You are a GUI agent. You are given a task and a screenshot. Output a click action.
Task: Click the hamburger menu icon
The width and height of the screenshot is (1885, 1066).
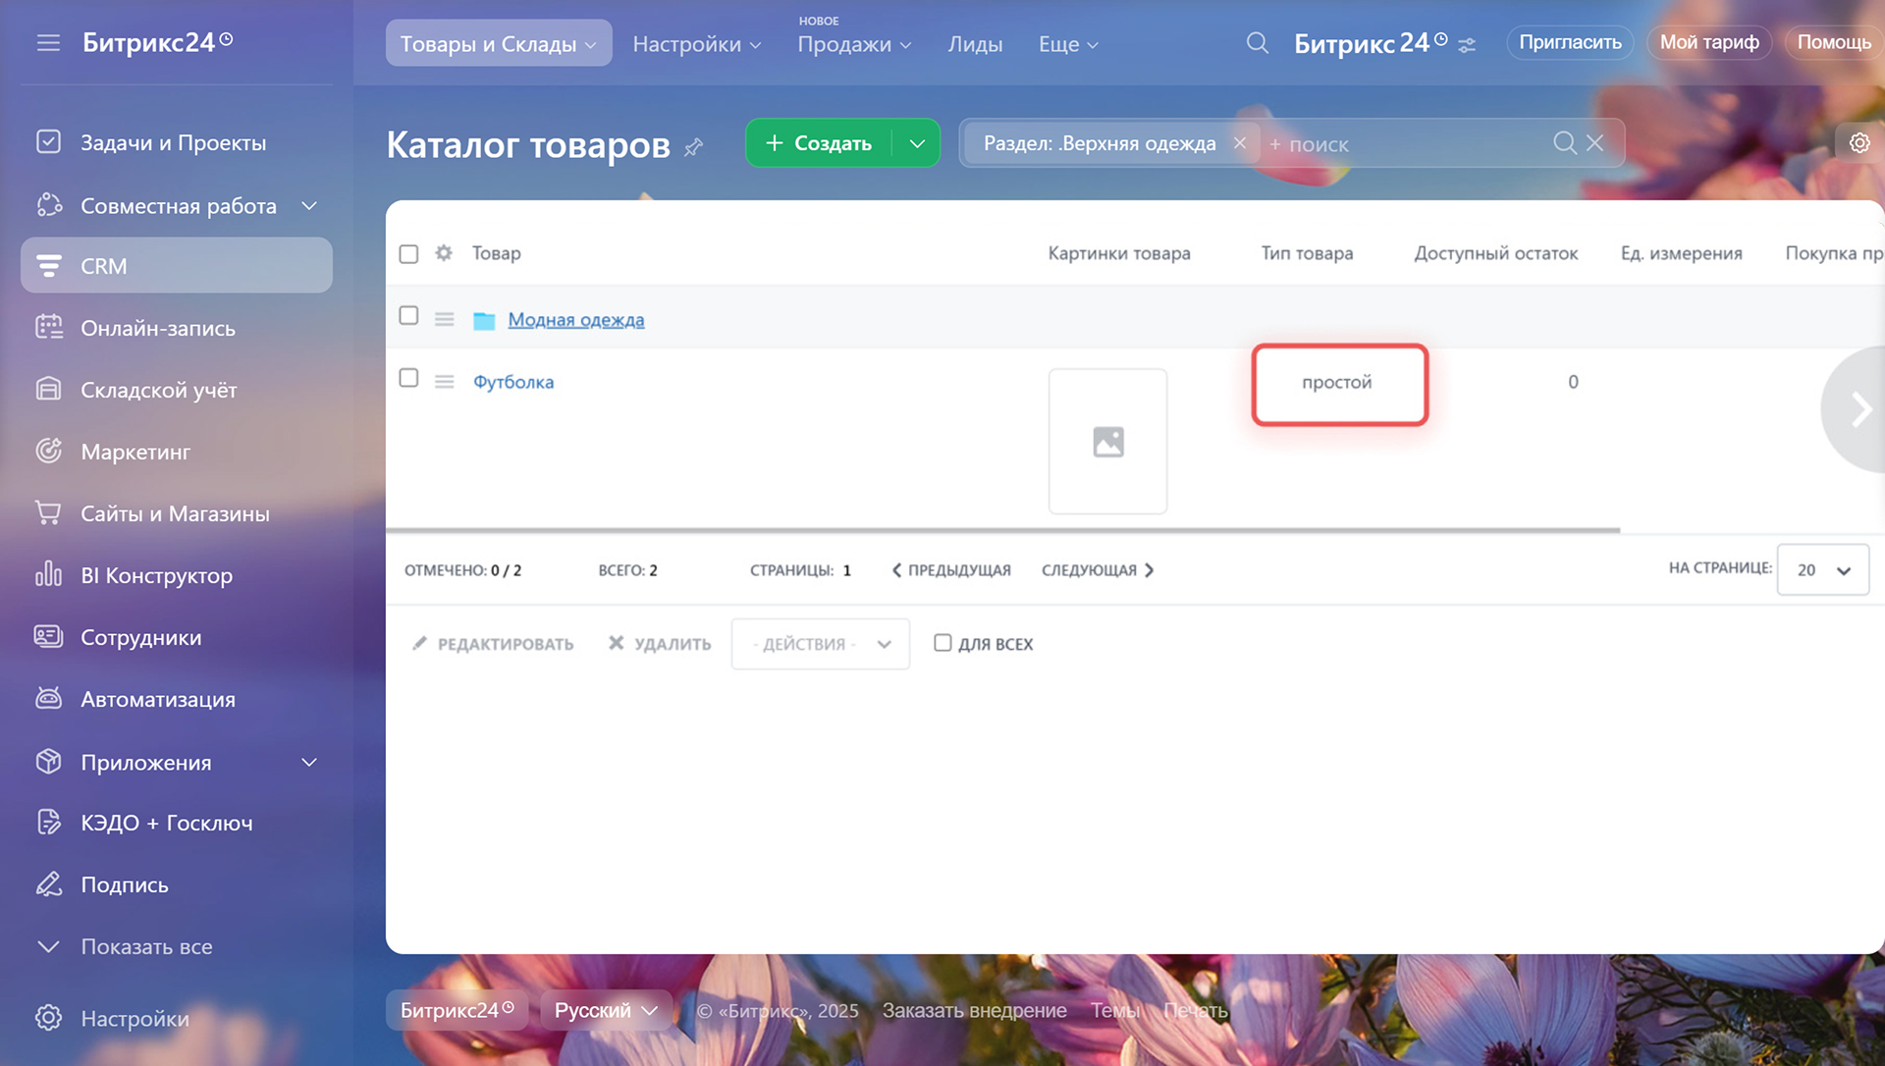pos(48,43)
